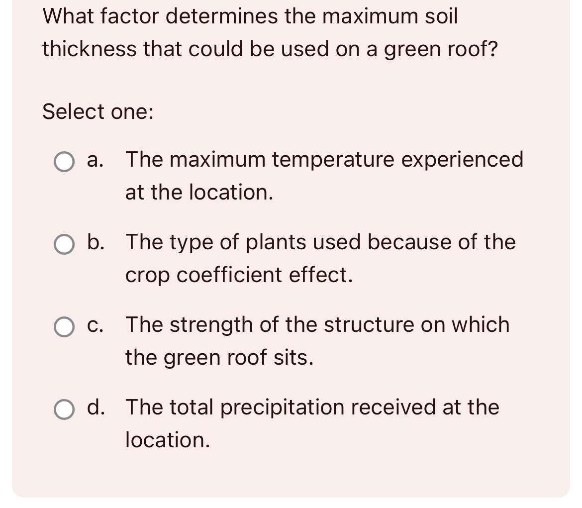Viewport: 582px width, 508px height.
Task: Click the phrase crop coefficient effect
Action: coord(240,275)
